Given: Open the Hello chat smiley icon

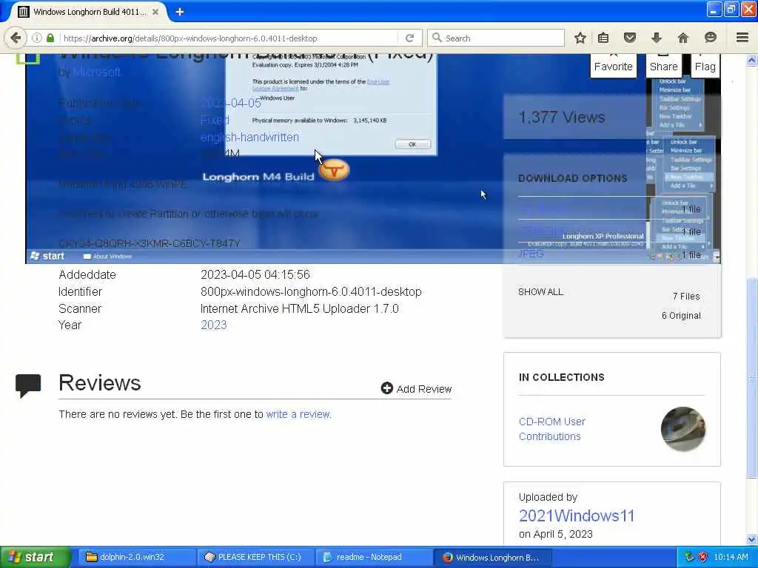Looking at the screenshot, I should 710,38.
